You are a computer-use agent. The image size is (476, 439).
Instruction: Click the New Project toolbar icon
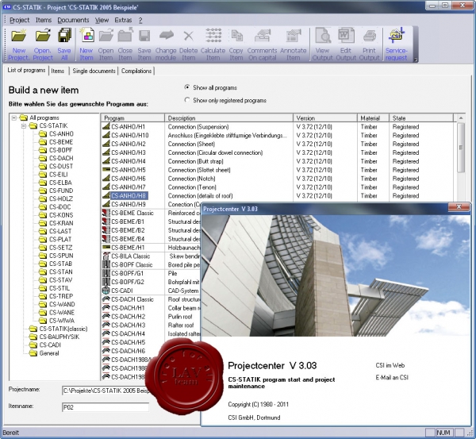coord(19,36)
